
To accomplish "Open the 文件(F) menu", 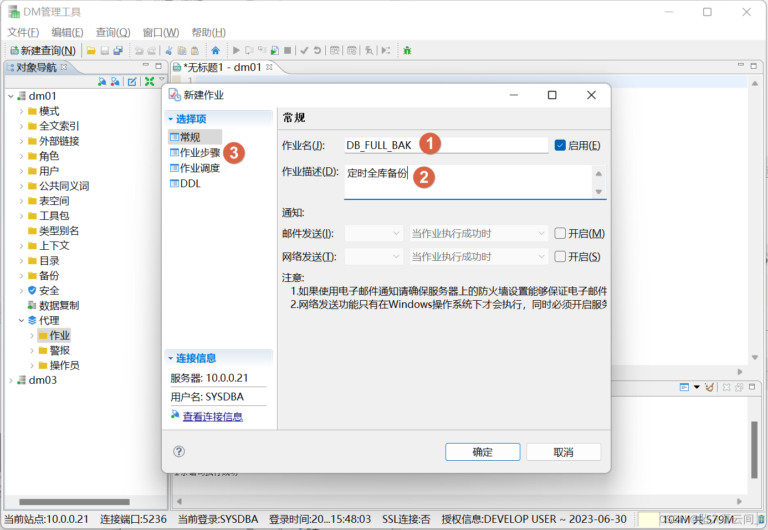I will [23, 32].
